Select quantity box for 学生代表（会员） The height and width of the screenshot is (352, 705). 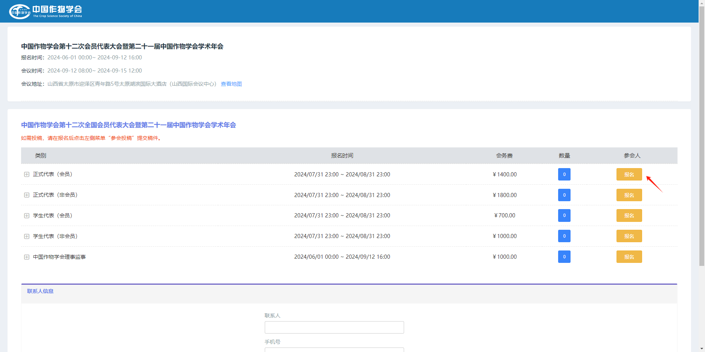pos(564,215)
